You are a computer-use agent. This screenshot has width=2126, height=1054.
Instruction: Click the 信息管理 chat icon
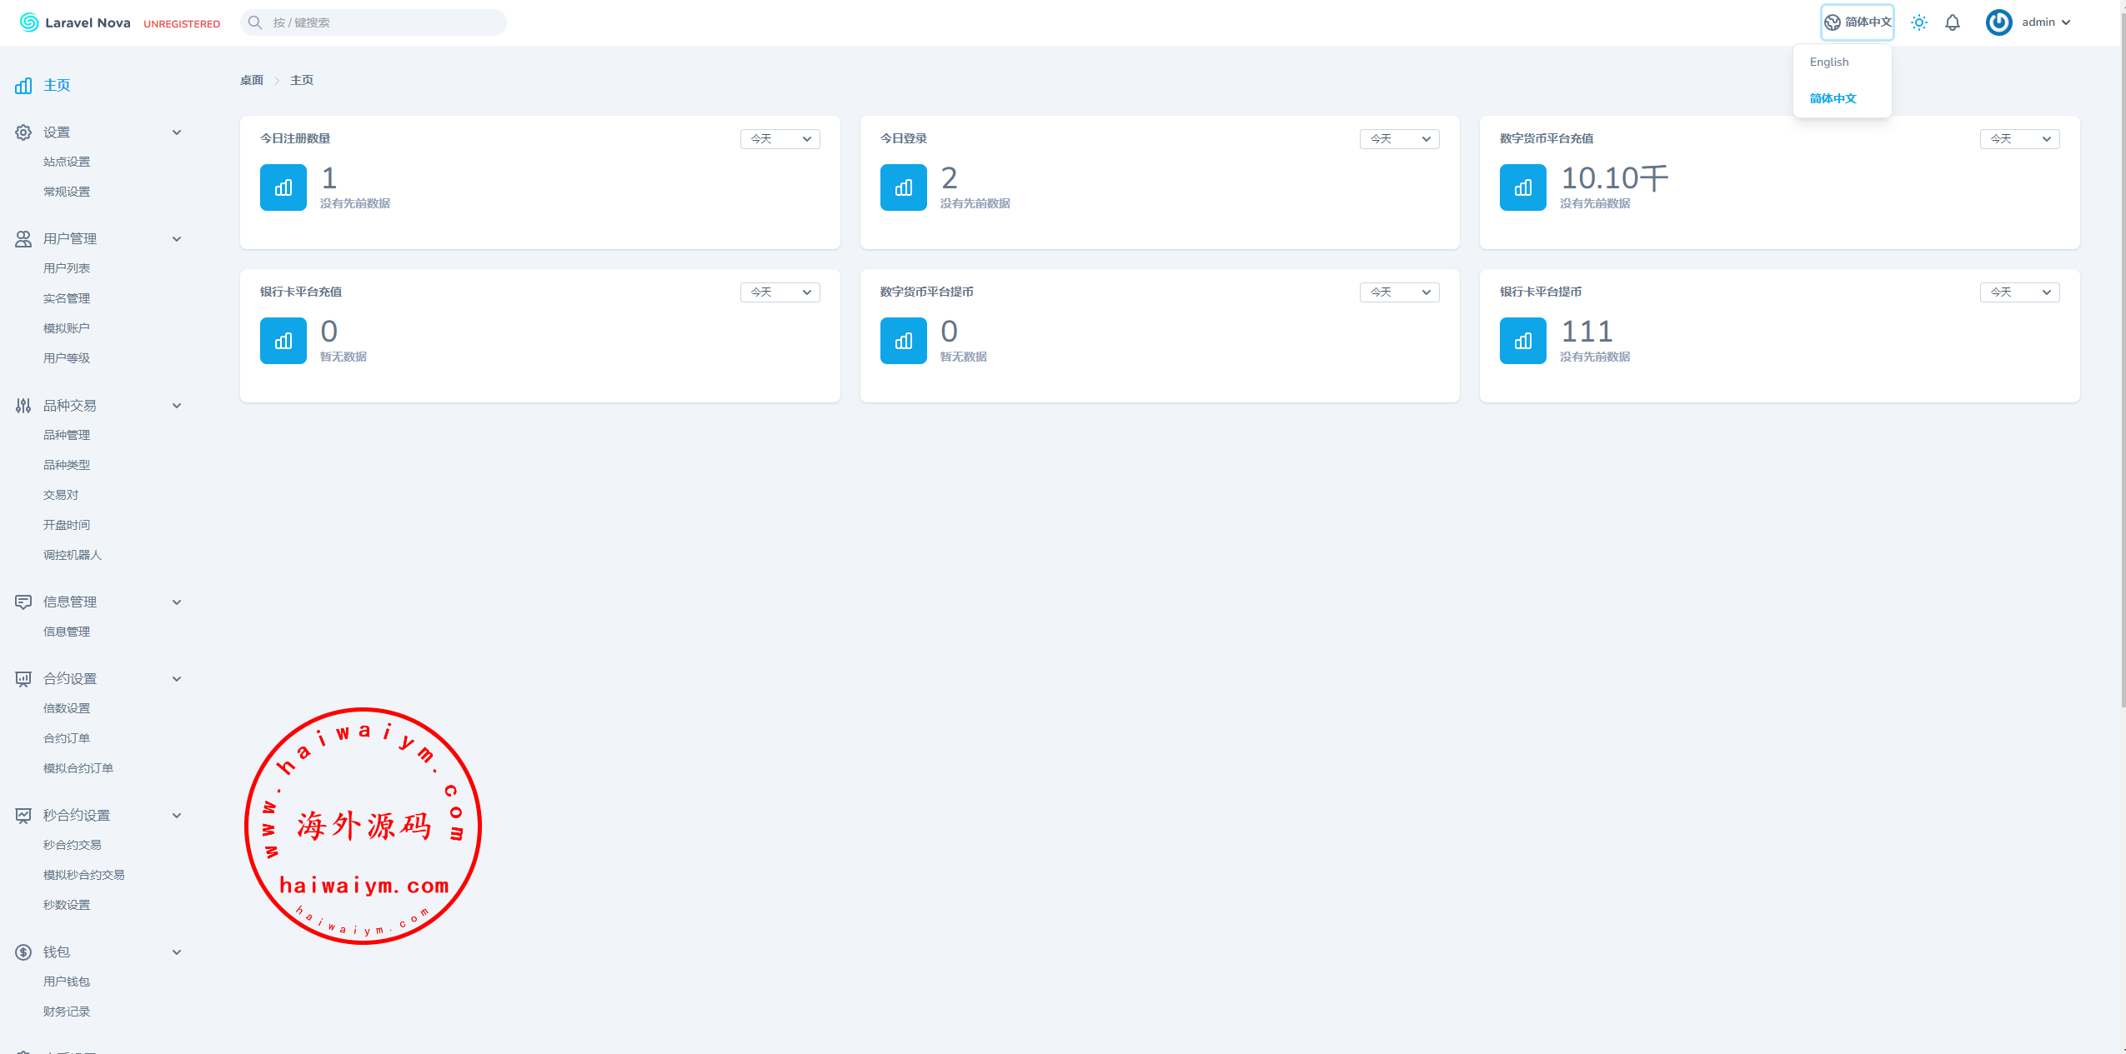pos(23,602)
